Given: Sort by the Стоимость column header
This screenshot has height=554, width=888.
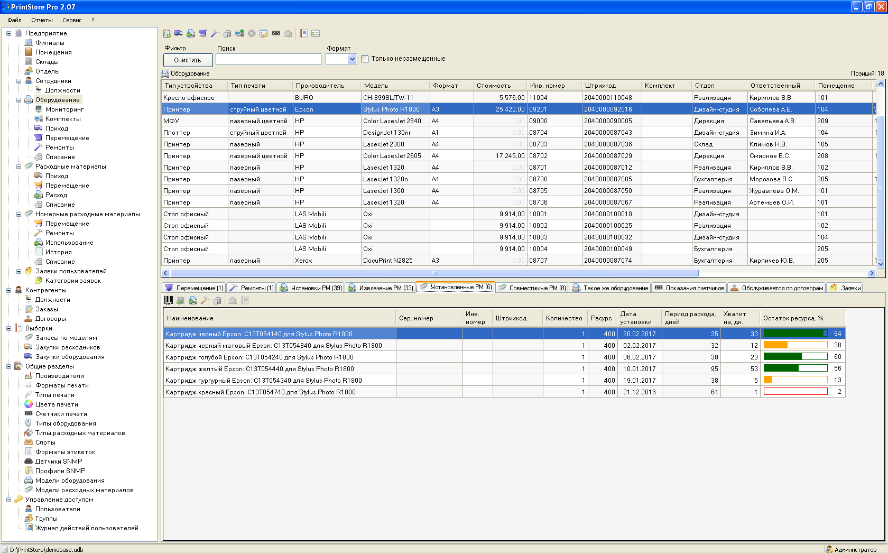Looking at the screenshot, I should (500, 86).
